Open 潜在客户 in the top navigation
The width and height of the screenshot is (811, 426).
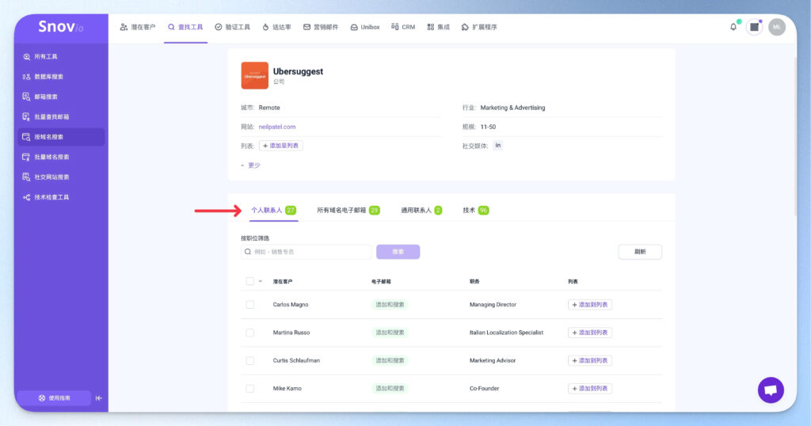pyautogui.click(x=138, y=27)
